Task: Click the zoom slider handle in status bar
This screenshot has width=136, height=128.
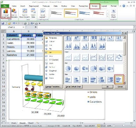Action: tap(123, 126)
